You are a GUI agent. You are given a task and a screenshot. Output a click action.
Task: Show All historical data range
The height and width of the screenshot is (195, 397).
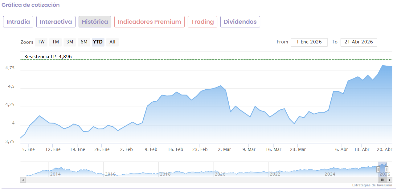click(113, 42)
